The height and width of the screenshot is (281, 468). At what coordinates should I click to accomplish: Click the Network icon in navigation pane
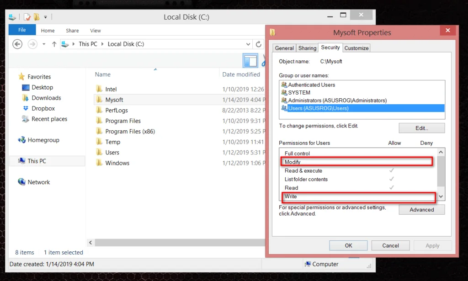point(21,182)
